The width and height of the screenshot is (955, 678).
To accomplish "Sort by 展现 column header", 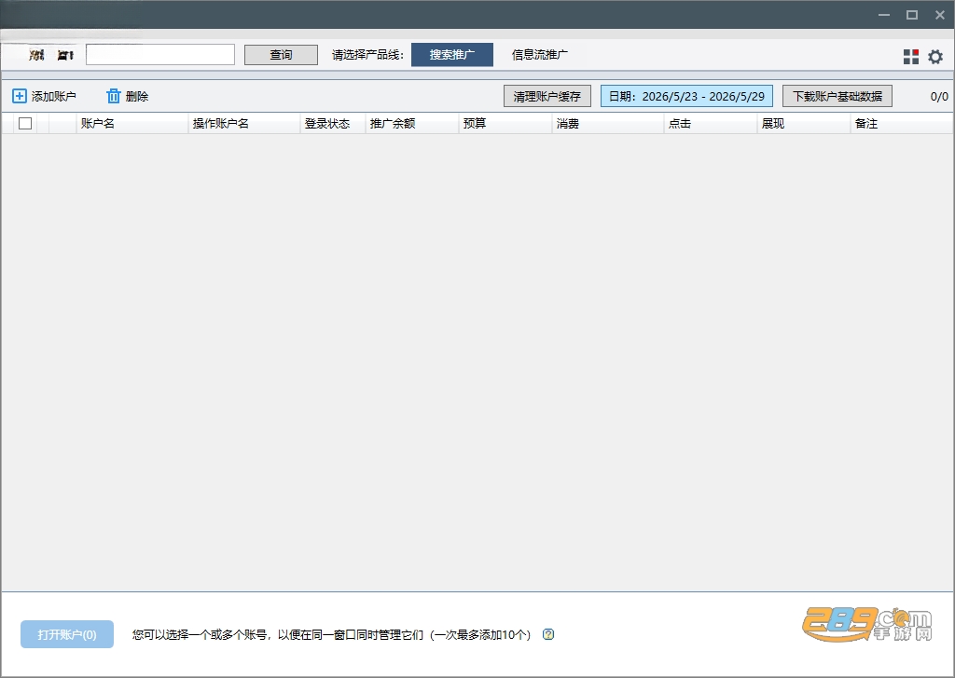I will click(803, 124).
